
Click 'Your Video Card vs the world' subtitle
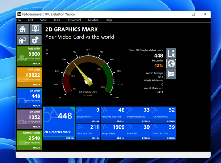[x=80, y=37]
